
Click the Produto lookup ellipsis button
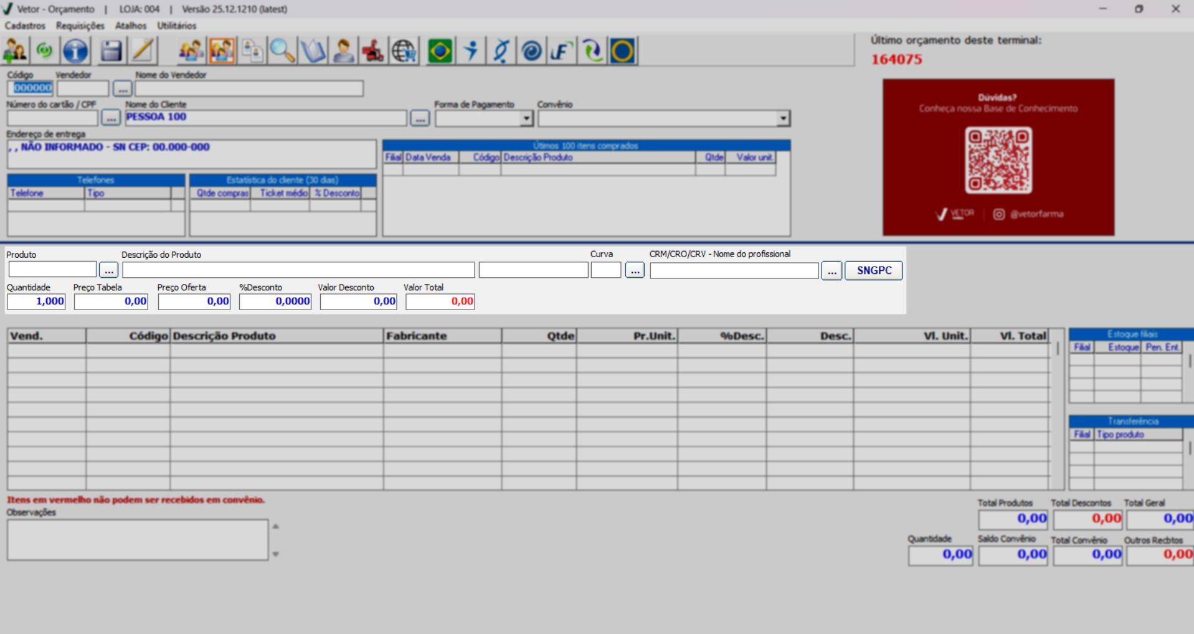coord(108,270)
